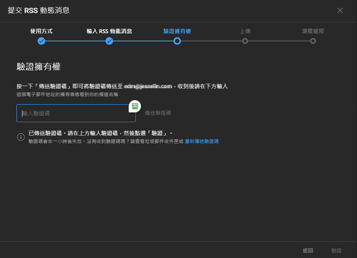Go to the 使用方式 step label
This screenshot has width=357, height=258.
[x=41, y=31]
